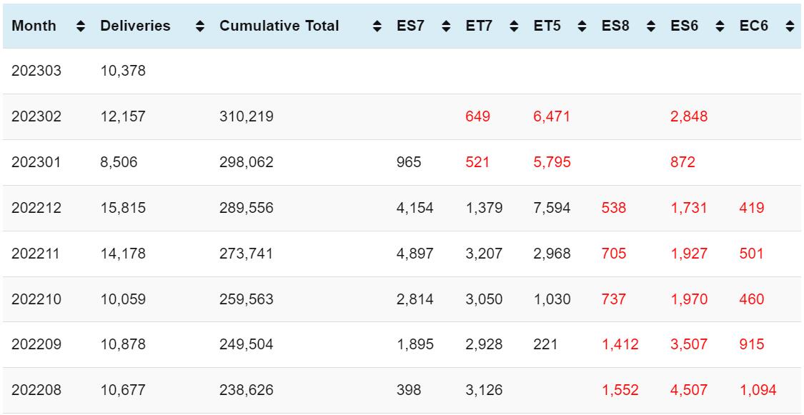Click red ES8 value 1,412
Image resolution: width=804 pixels, height=415 pixels.
620,345
